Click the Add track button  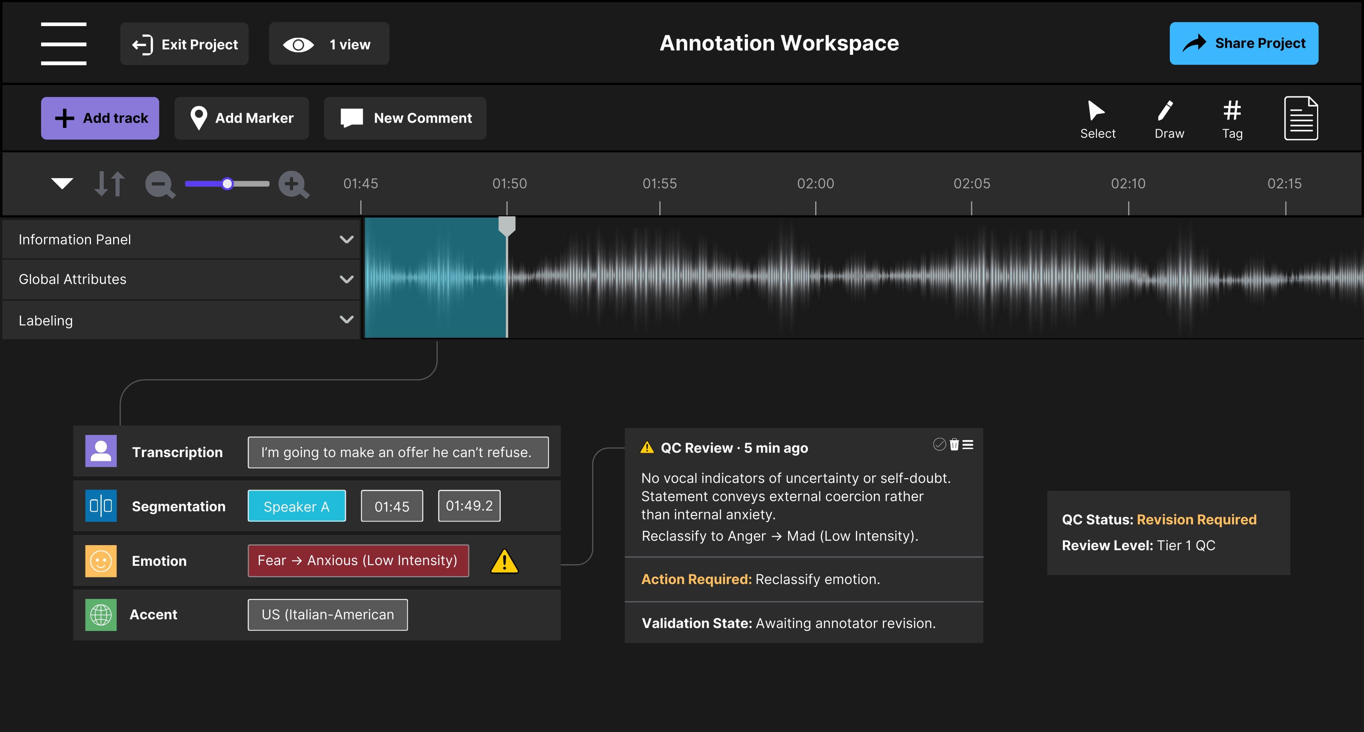click(100, 118)
